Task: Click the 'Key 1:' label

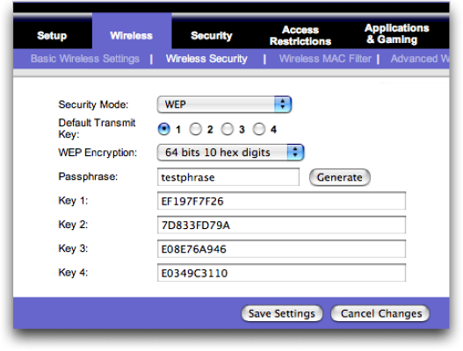Action: tap(73, 201)
